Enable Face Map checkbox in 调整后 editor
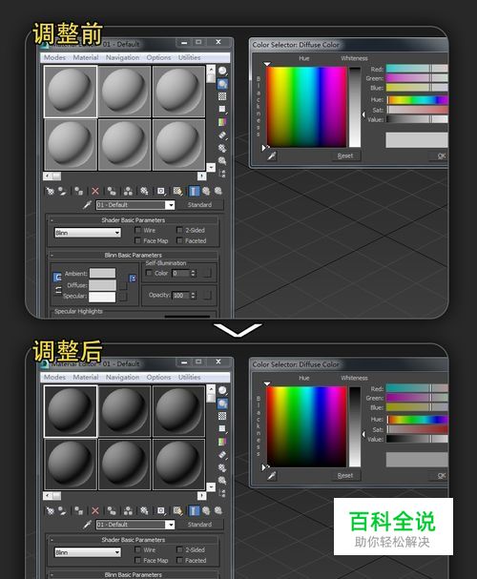 (138, 561)
